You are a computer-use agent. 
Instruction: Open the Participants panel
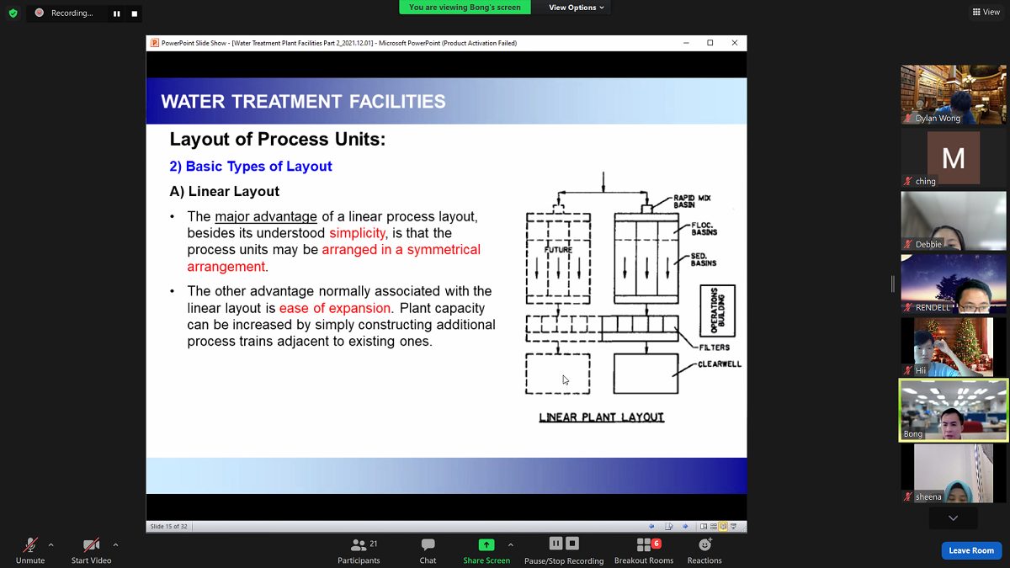(x=359, y=551)
